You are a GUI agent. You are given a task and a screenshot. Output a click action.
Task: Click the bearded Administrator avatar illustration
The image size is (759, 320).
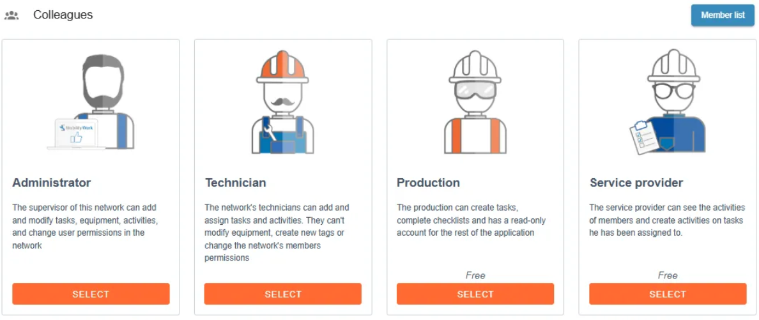tap(91, 102)
